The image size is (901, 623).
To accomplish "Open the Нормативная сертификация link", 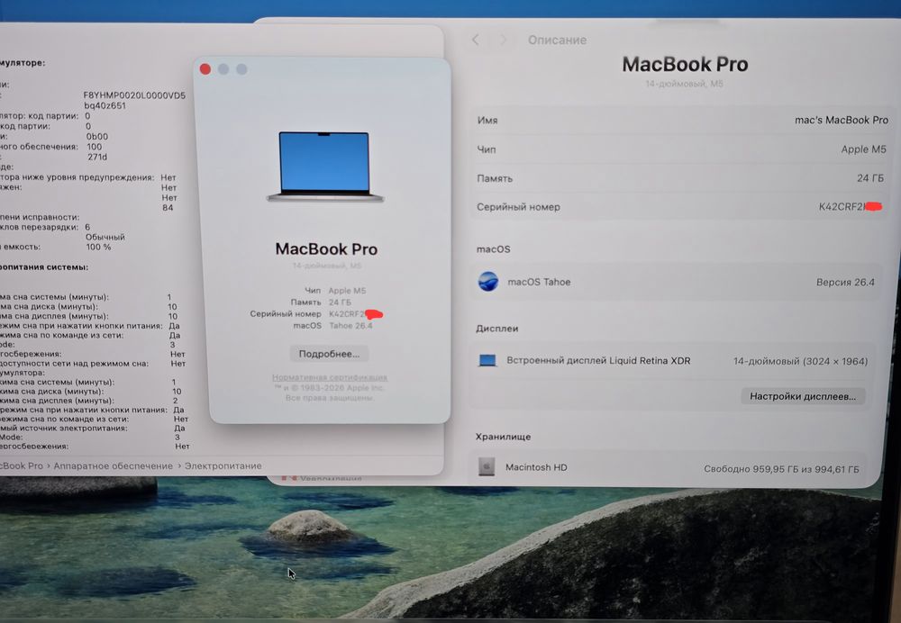I will click(x=330, y=377).
